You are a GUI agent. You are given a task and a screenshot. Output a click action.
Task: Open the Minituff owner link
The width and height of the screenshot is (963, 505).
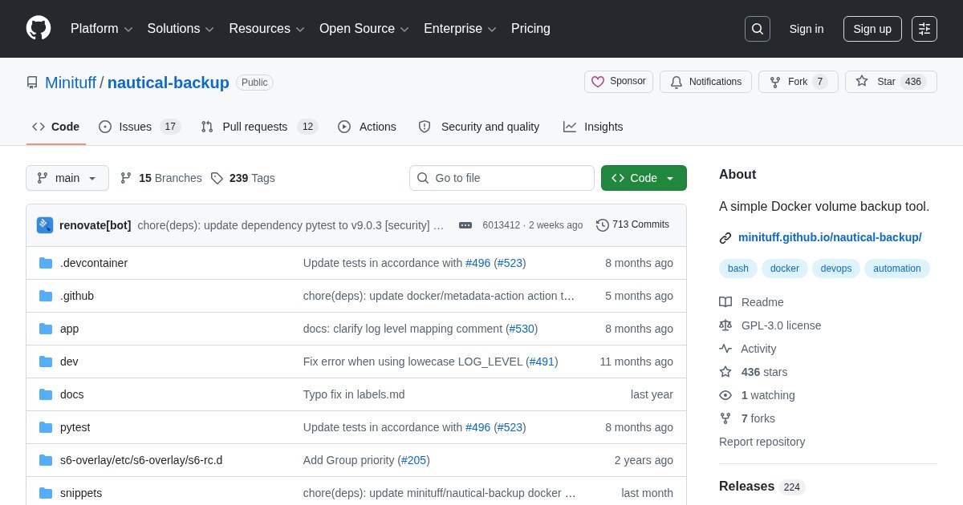pyautogui.click(x=71, y=83)
